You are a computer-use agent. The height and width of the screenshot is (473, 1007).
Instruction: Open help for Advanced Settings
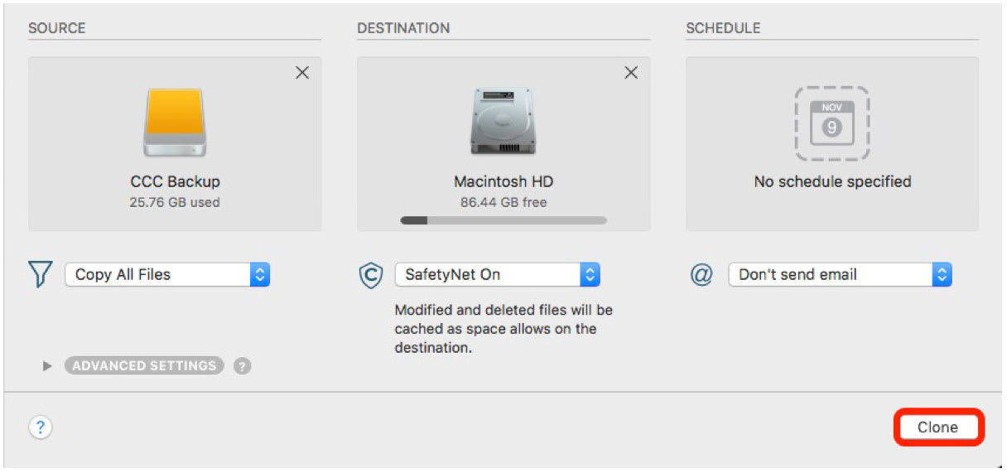[242, 366]
